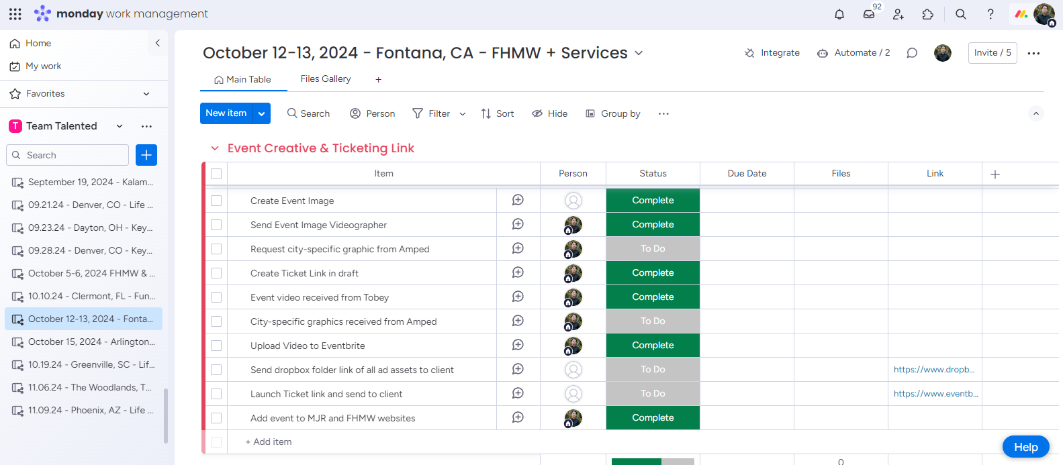Check the Create Ticket Link in draft row

(x=216, y=273)
